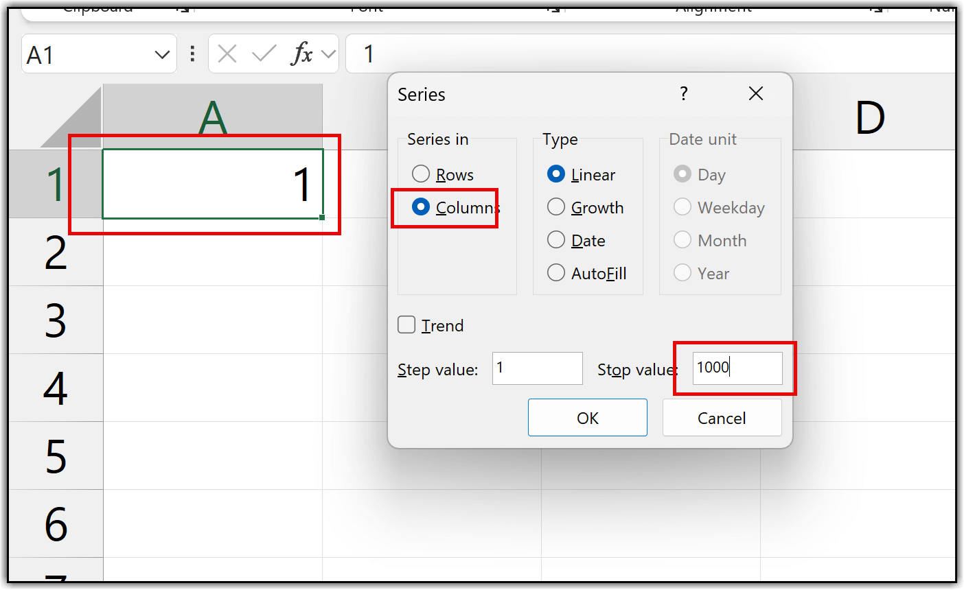The height and width of the screenshot is (590, 964).
Task: Click the three-dot handle beside Name Box
Action: (x=192, y=54)
